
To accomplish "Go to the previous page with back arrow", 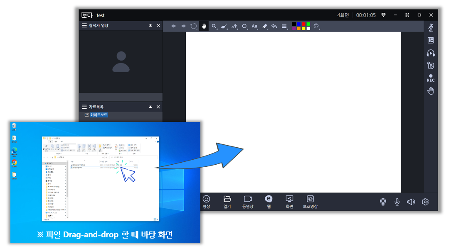I will click(173, 26).
